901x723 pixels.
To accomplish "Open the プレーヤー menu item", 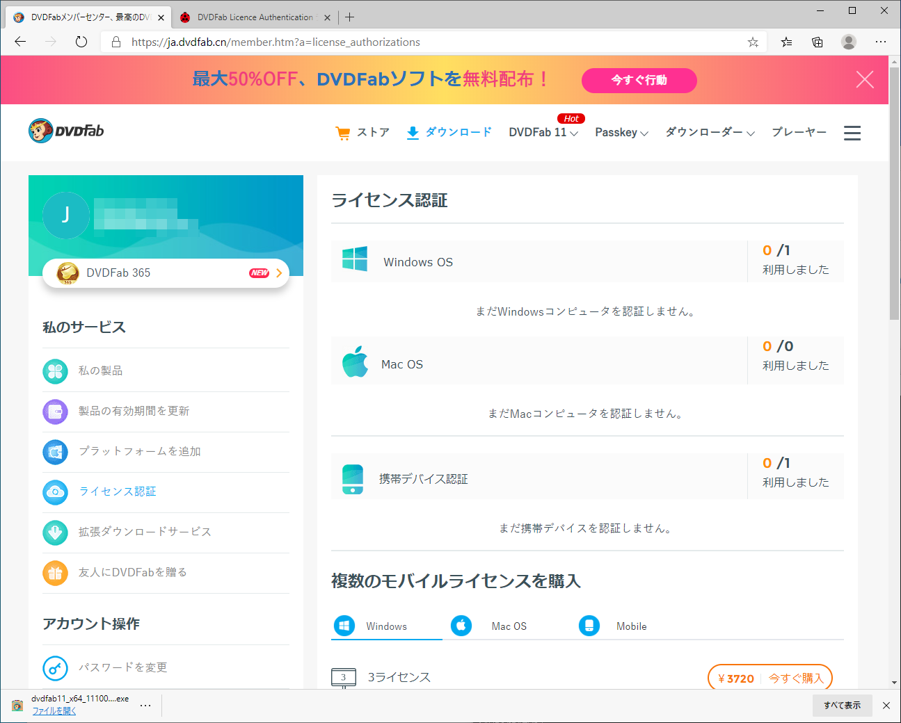I will click(x=799, y=132).
